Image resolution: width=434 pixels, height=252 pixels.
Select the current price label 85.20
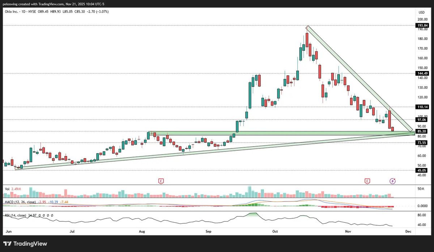point(422,131)
